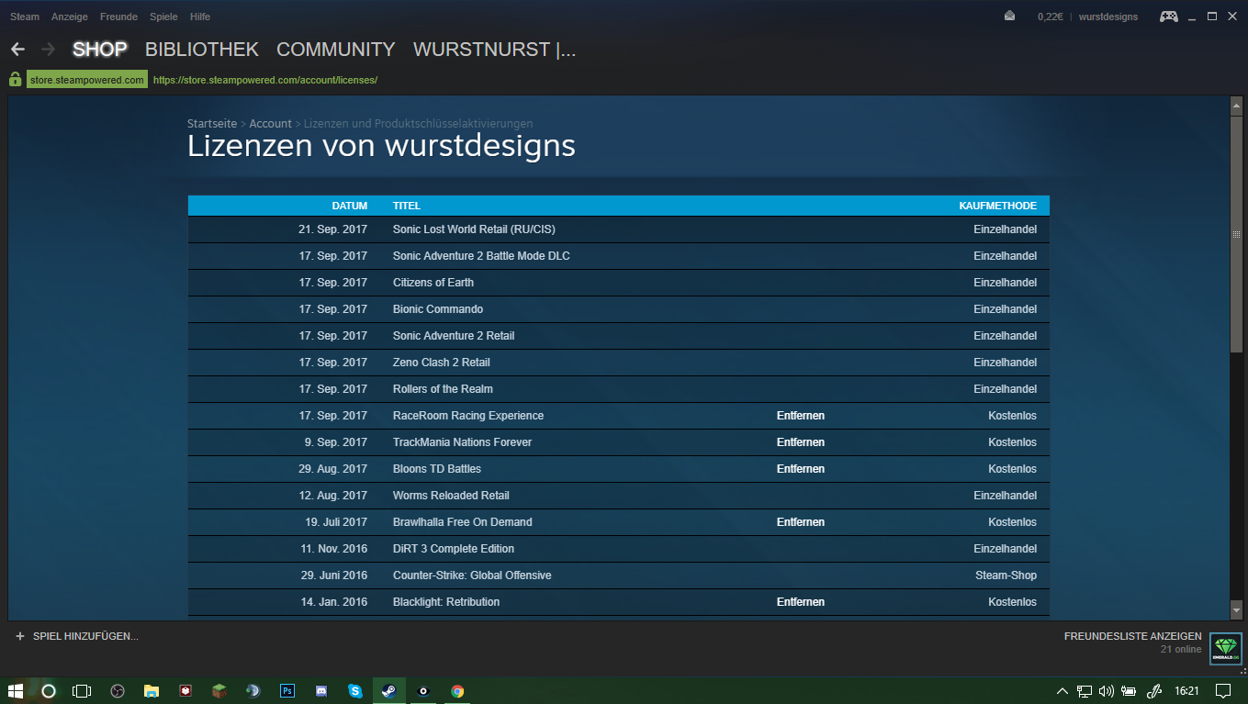Select the Worms Reloaded Retail title
Image resolution: width=1248 pixels, height=704 pixels.
pos(451,496)
